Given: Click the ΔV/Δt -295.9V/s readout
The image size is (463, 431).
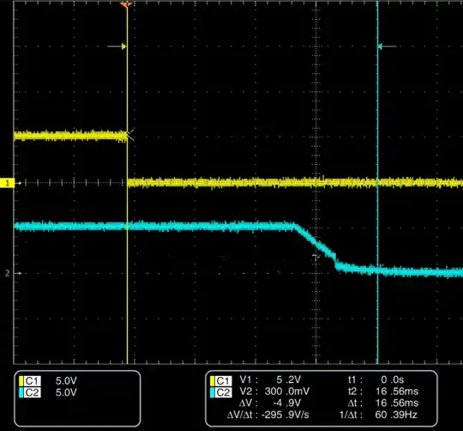Looking at the screenshot, I should point(268,415).
